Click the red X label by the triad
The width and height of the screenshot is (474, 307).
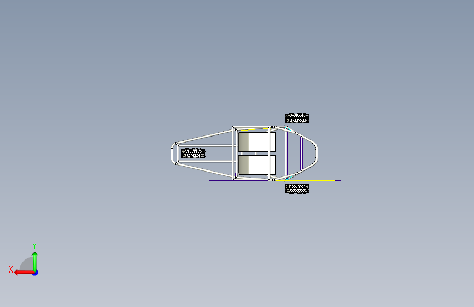[x=11, y=269]
